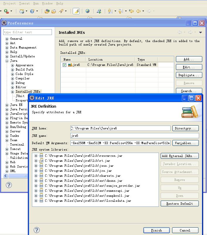Open the Run External Tools dropdown arrow

11,11
